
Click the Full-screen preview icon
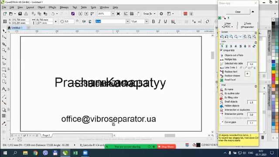point(118,14)
